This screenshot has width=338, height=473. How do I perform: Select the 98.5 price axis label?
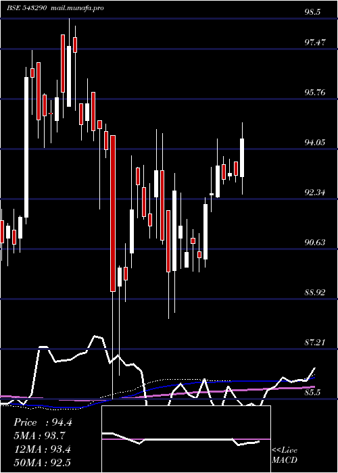click(312, 12)
